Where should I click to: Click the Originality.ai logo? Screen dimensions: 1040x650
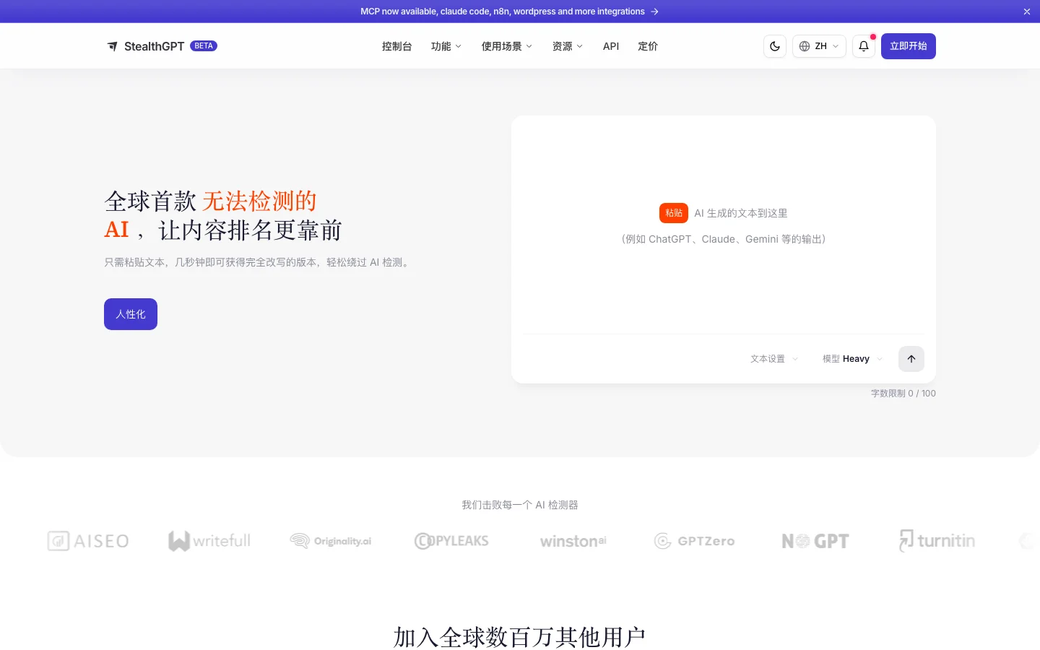[x=331, y=541]
